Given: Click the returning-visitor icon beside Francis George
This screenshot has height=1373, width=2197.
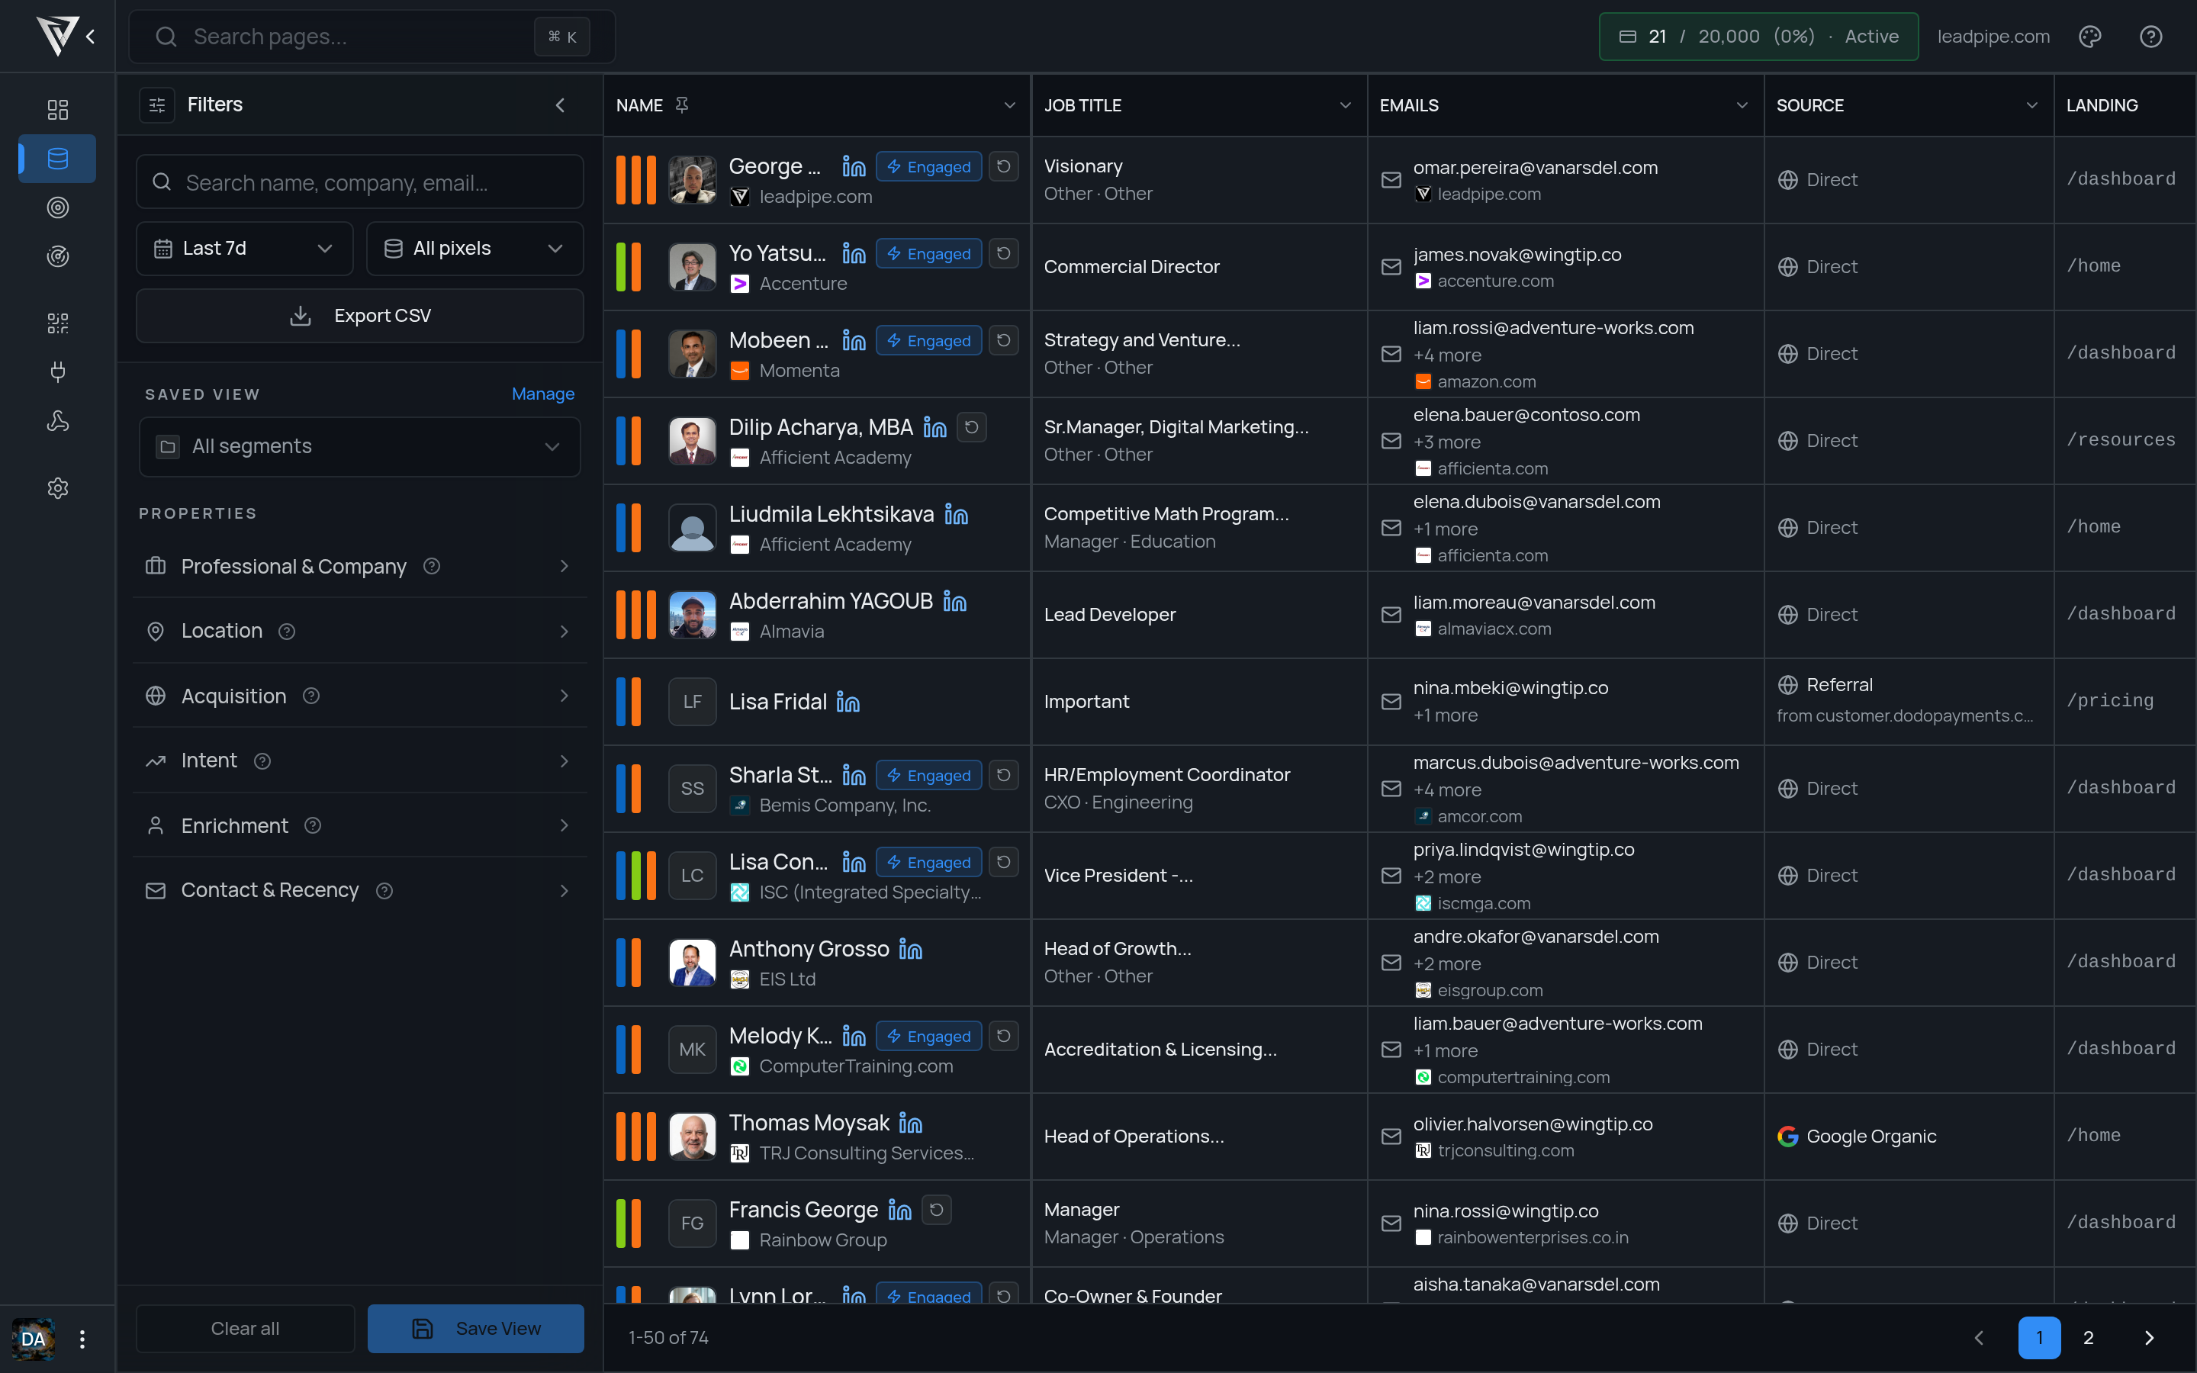Looking at the screenshot, I should 937,1210.
